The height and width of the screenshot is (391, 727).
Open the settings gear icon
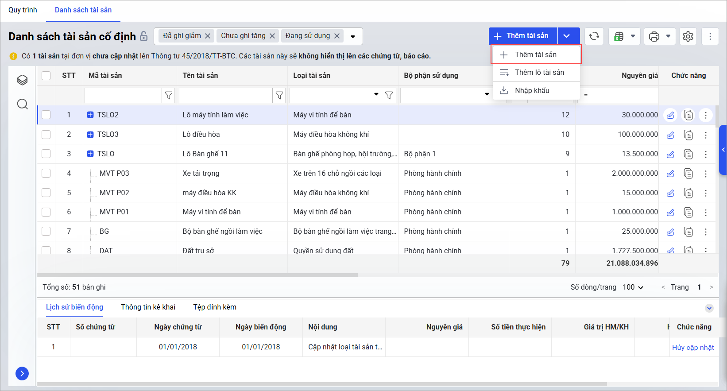(x=688, y=36)
